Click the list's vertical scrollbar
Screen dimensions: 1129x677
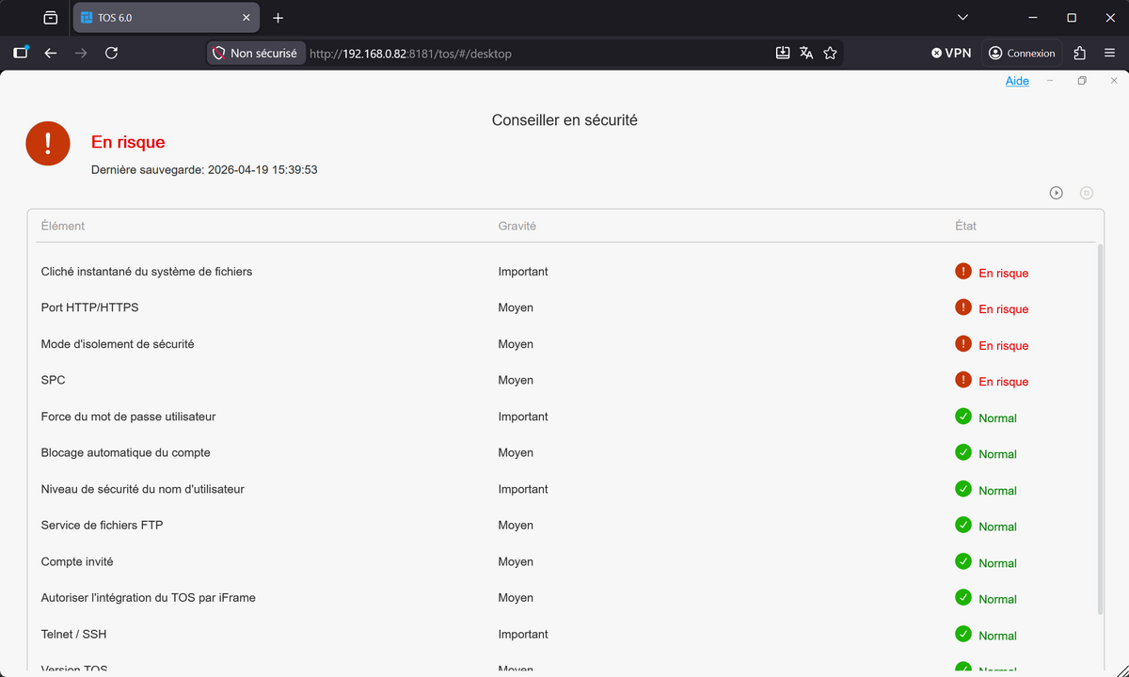point(1099,429)
